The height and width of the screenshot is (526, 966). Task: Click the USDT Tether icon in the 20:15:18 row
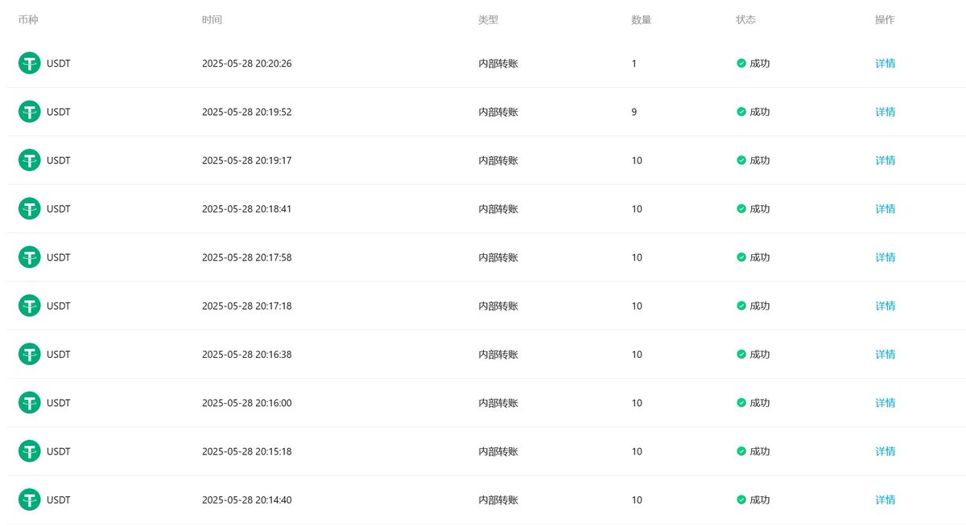coord(30,451)
